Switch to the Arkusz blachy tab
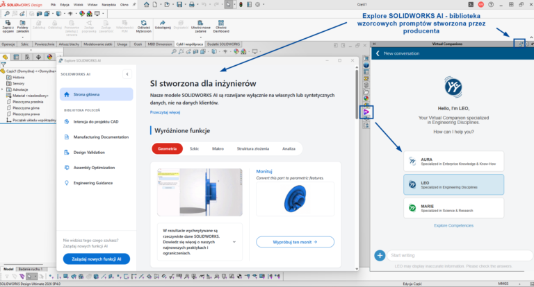This screenshot has height=287, width=534. click(69, 44)
